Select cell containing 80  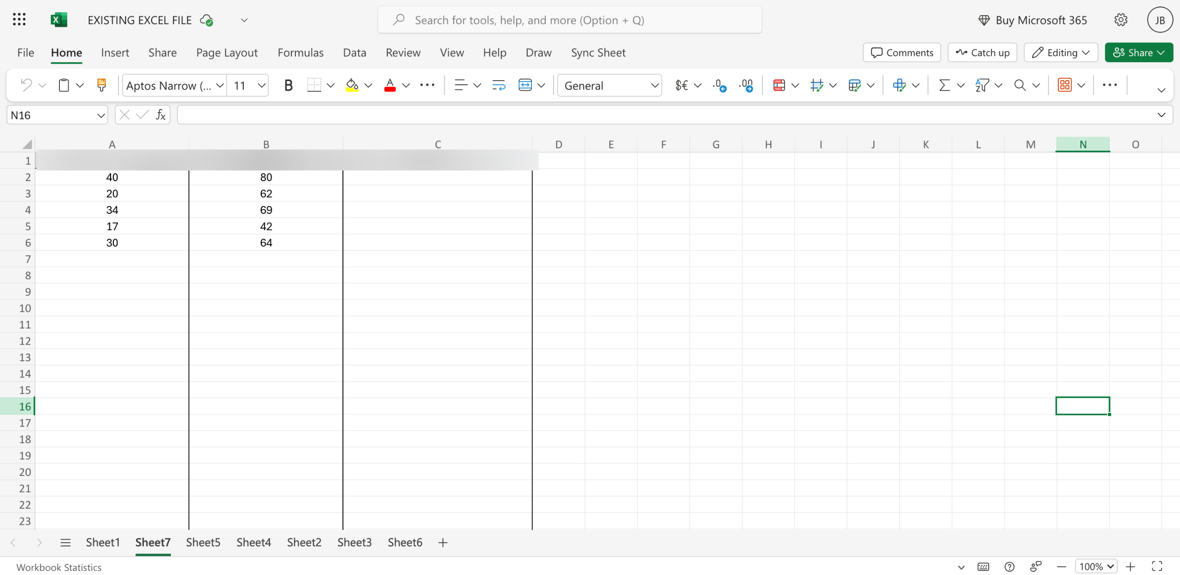click(266, 177)
